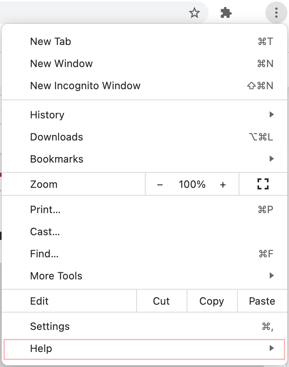Click the Copy button

pos(212,301)
